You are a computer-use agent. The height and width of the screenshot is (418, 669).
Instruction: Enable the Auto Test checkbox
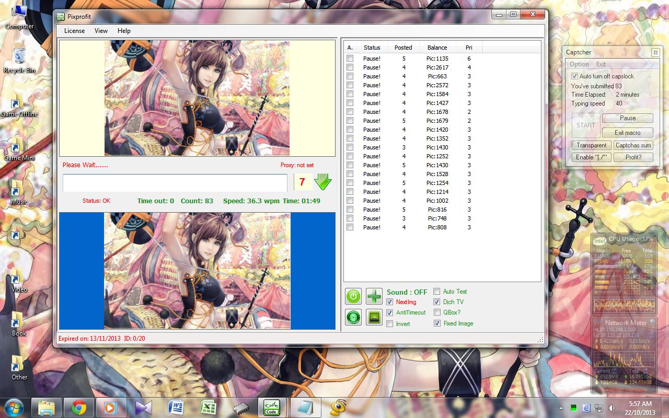pyautogui.click(x=437, y=292)
